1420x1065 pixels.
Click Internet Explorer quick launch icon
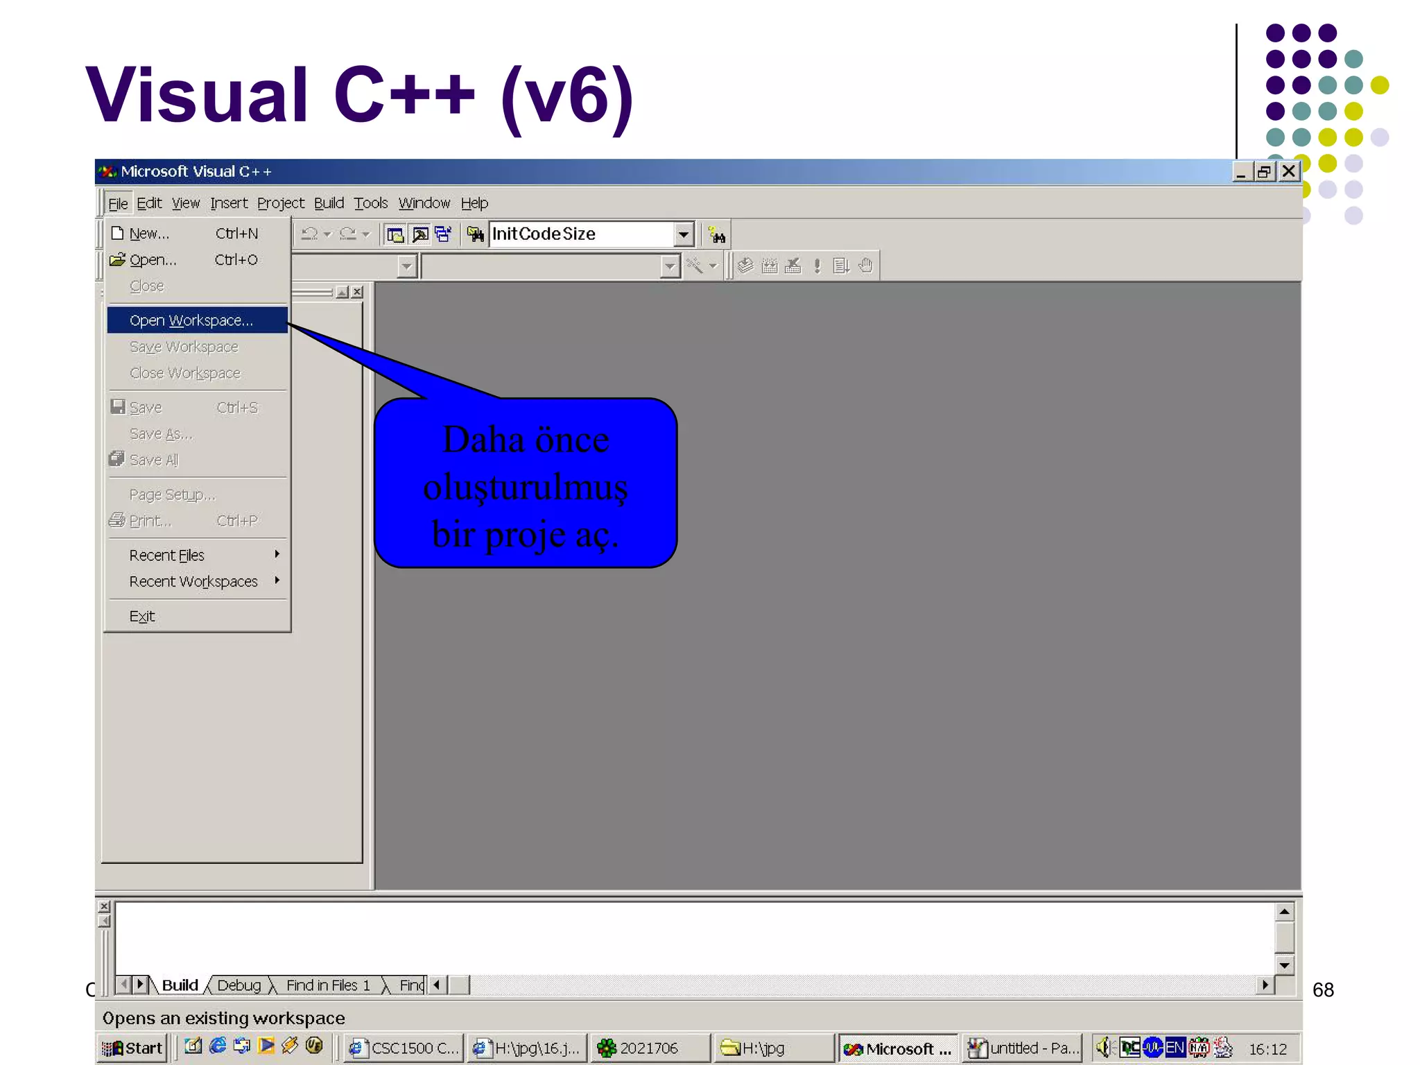coord(218,1046)
